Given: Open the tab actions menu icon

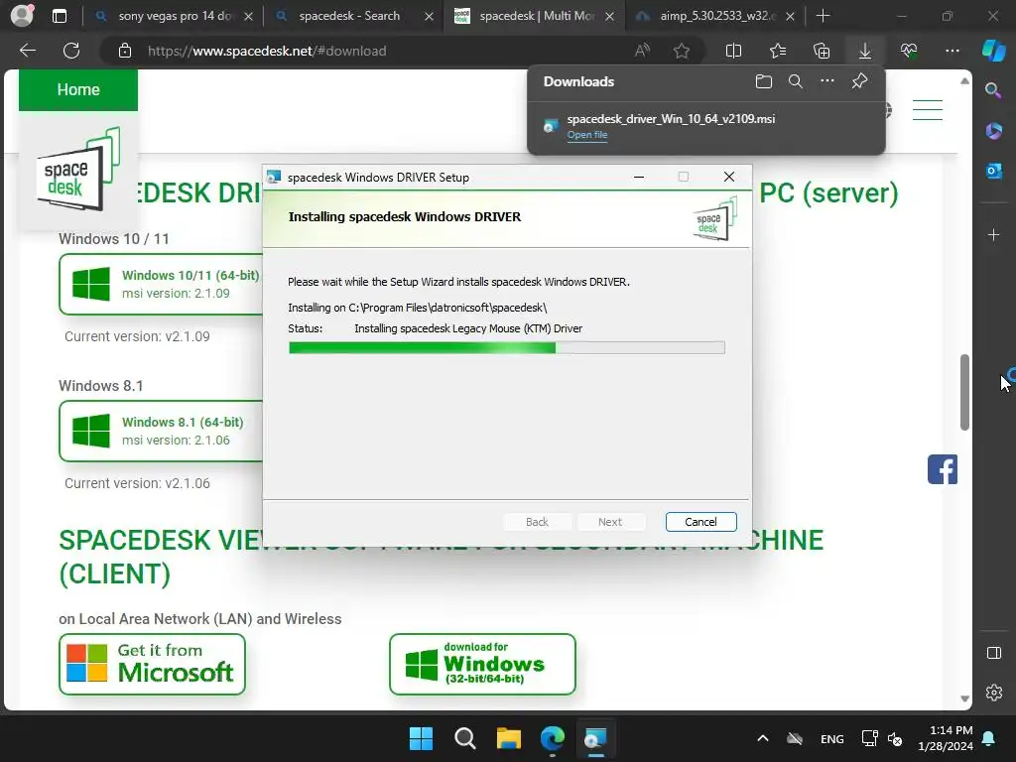Looking at the screenshot, I should pyautogui.click(x=59, y=16).
